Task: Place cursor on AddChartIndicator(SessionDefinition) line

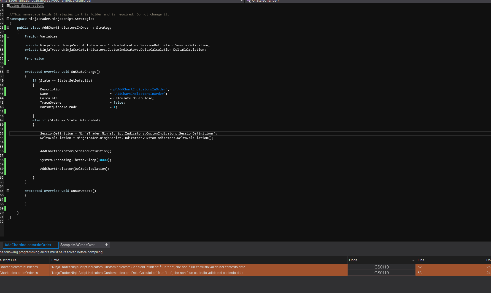Action: pos(76,151)
